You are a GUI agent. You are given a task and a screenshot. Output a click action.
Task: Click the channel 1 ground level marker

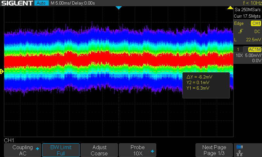point(2,72)
